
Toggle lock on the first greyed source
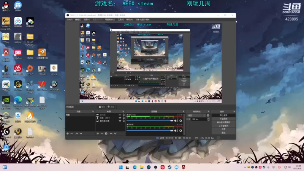124,115
